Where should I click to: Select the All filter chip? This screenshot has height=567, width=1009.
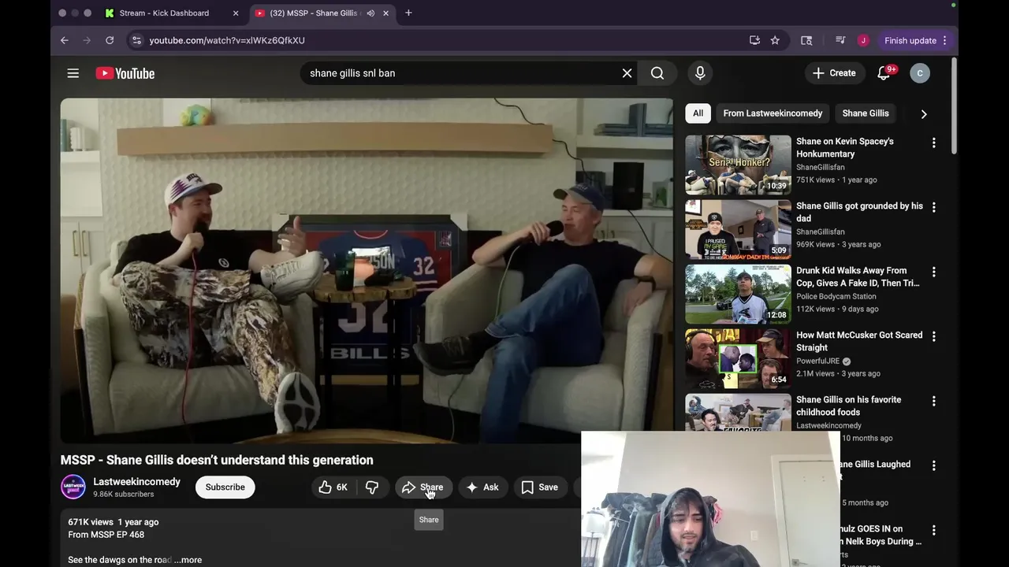click(698, 113)
